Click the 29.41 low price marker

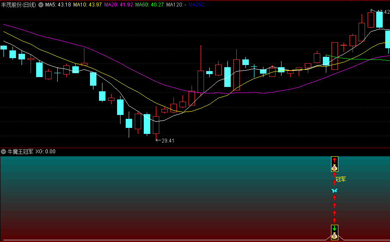click(165, 141)
